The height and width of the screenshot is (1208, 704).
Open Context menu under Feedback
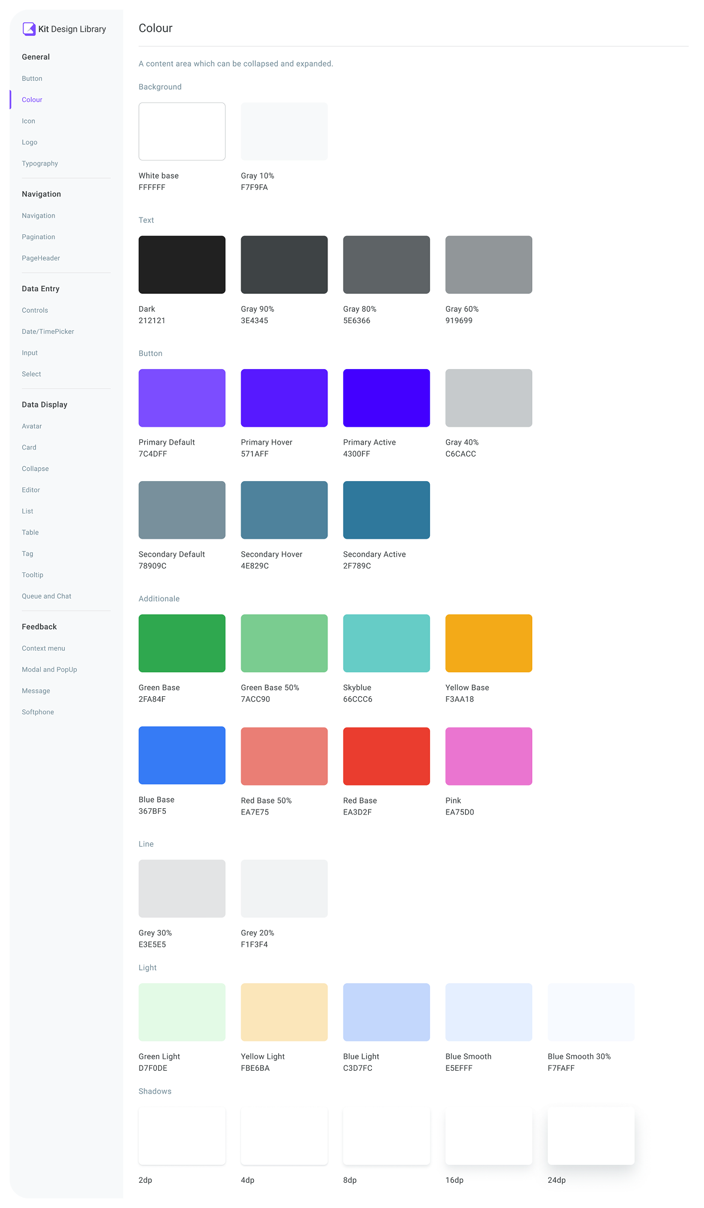coord(44,648)
